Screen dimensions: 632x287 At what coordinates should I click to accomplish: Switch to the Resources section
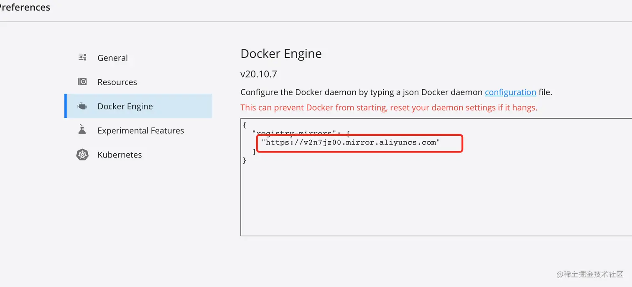click(x=117, y=82)
